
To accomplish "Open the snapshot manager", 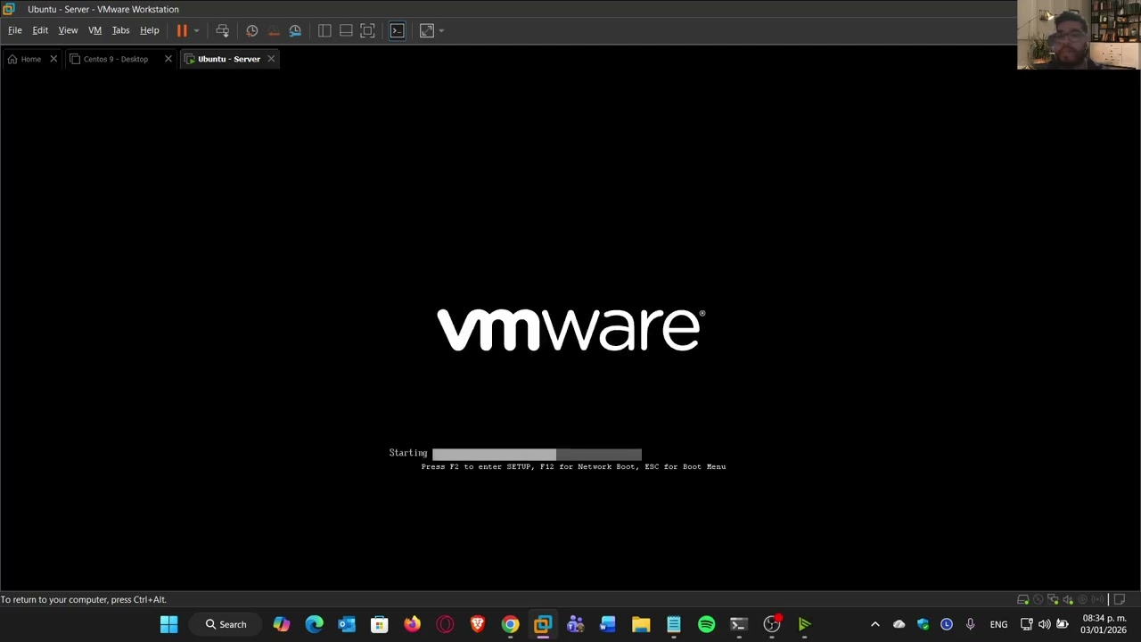I will tap(295, 30).
